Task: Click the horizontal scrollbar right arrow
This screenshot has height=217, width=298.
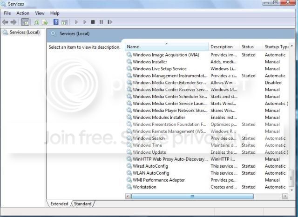Action: pos(285,196)
